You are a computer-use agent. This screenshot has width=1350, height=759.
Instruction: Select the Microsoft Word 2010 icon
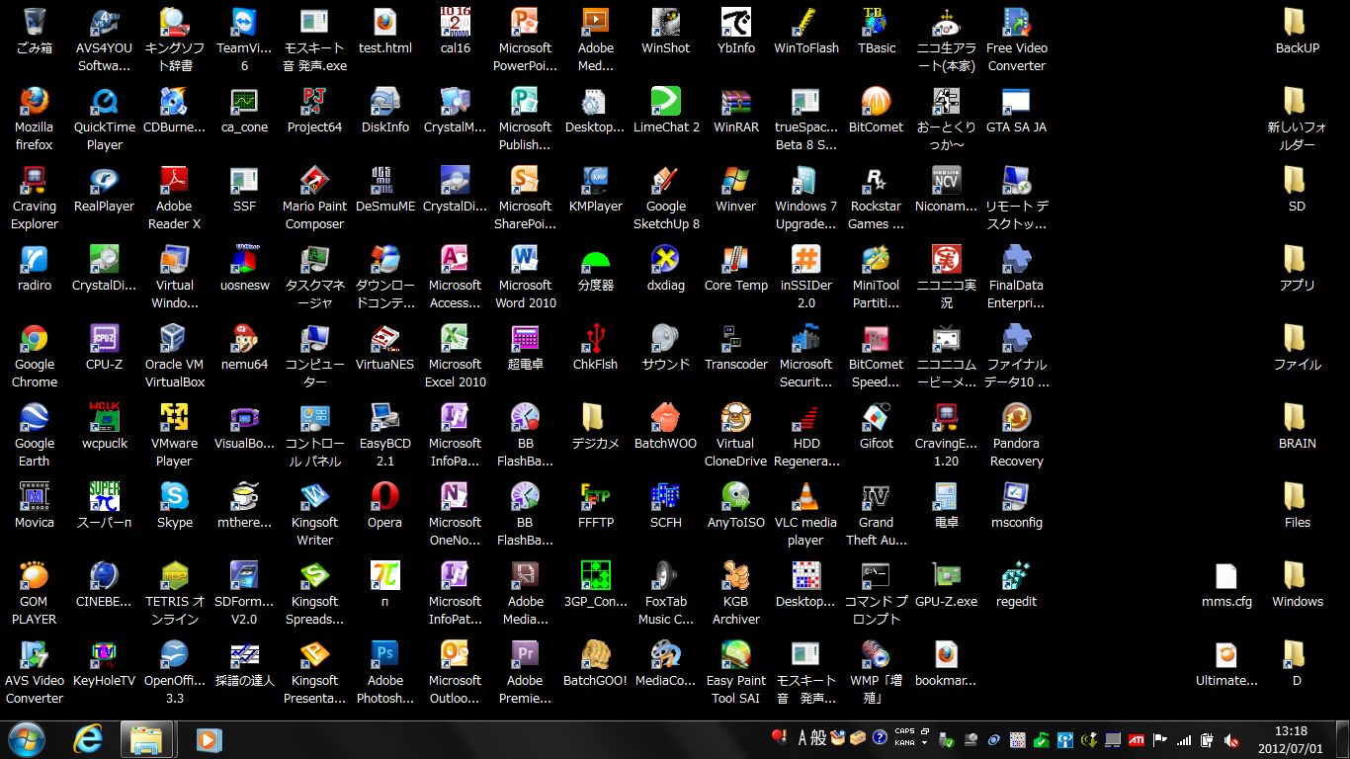point(525,277)
